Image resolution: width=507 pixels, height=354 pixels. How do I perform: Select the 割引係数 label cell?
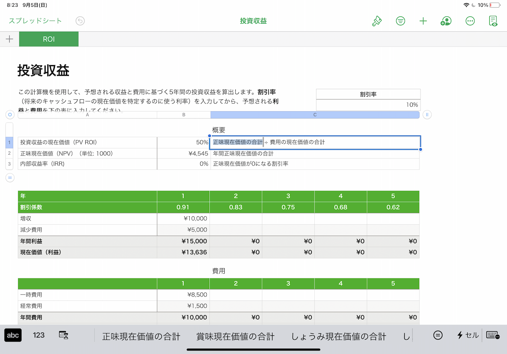point(87,207)
